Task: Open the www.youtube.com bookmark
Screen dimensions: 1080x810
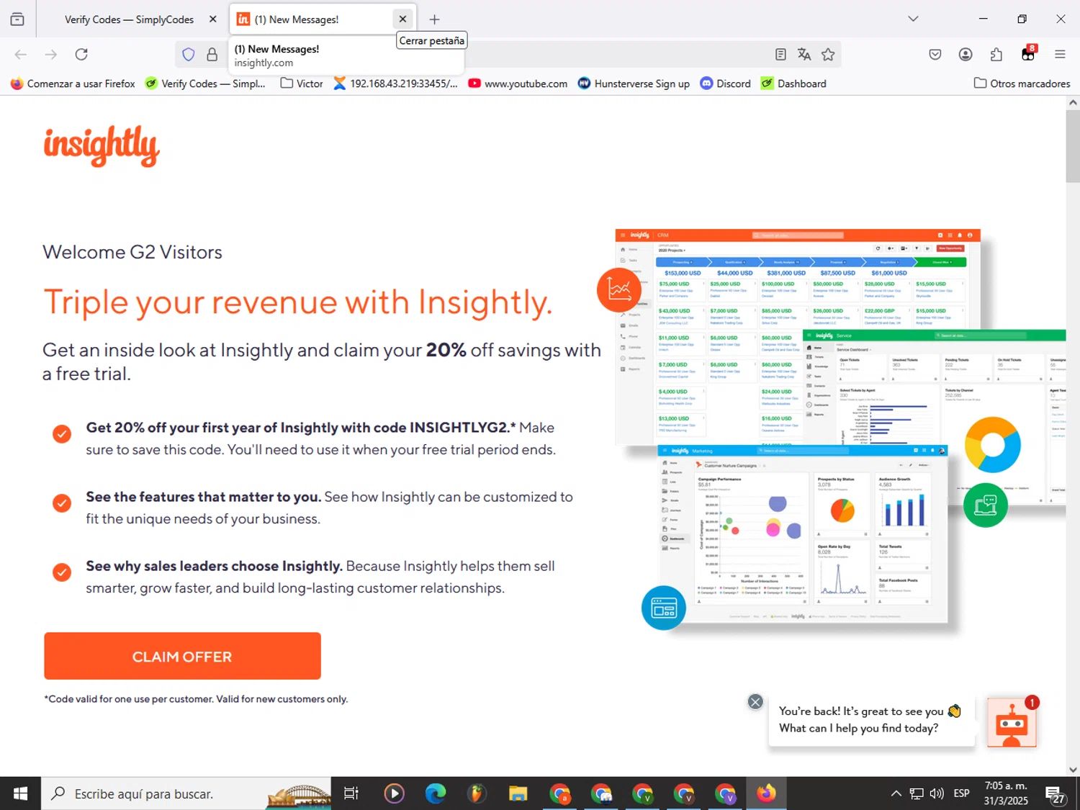Action: pos(518,84)
